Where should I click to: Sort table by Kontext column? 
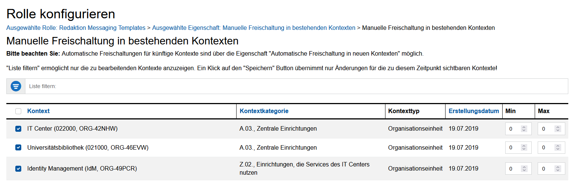[38, 111]
